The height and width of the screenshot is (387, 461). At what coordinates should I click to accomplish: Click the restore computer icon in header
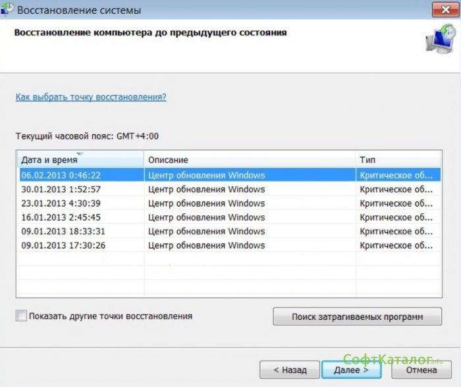[x=441, y=39]
